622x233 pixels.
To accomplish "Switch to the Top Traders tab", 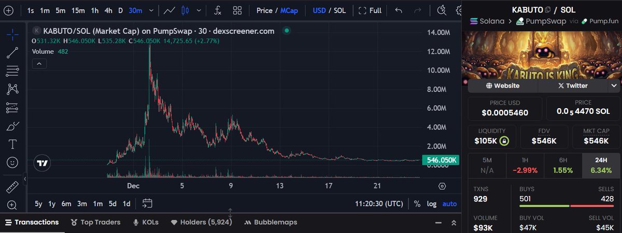I will click(x=95, y=222).
